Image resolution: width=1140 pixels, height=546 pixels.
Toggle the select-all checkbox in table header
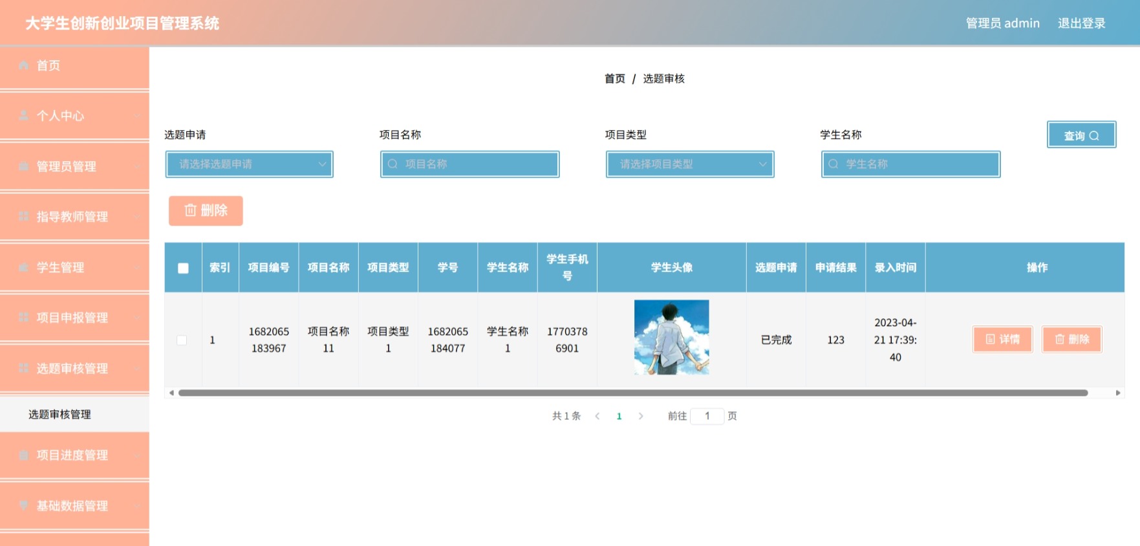[183, 268]
